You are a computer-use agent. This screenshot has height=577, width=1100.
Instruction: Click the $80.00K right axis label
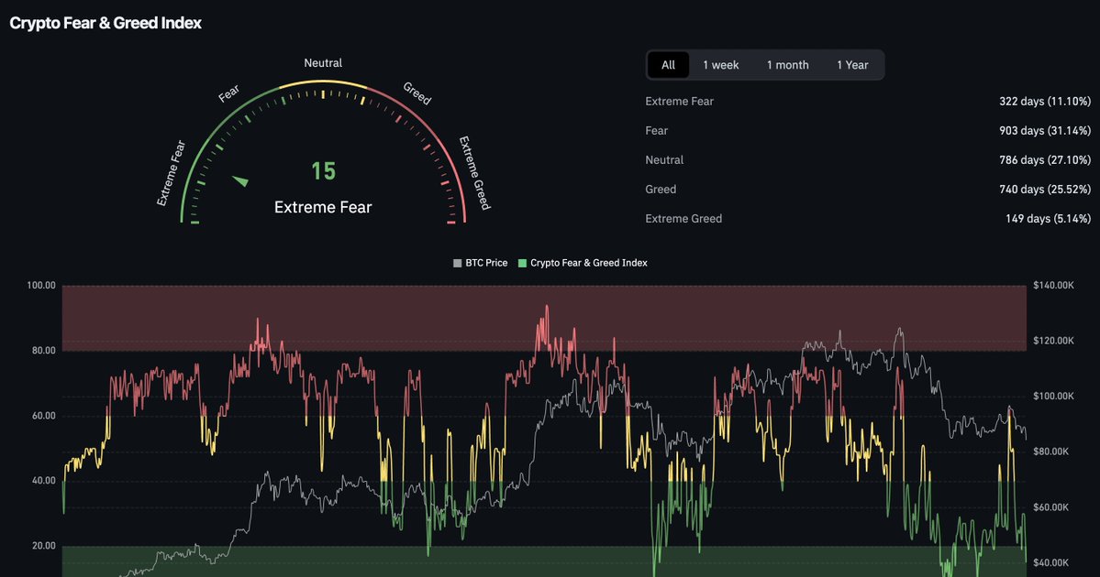(1050, 452)
